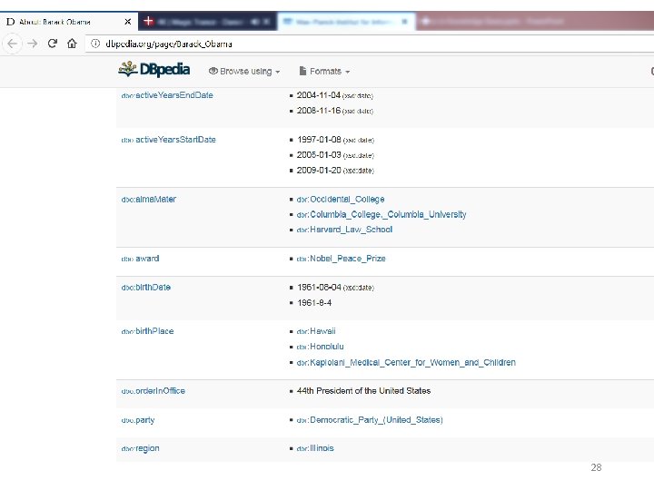Viewport: 654px width, 490px height.
Task: Open the dbo:orderInOffice property link
Action: (154, 391)
